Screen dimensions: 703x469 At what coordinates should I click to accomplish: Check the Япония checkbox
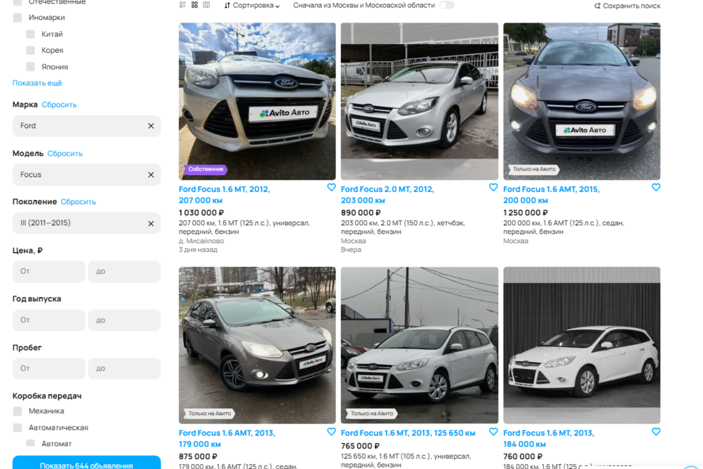[x=30, y=67]
